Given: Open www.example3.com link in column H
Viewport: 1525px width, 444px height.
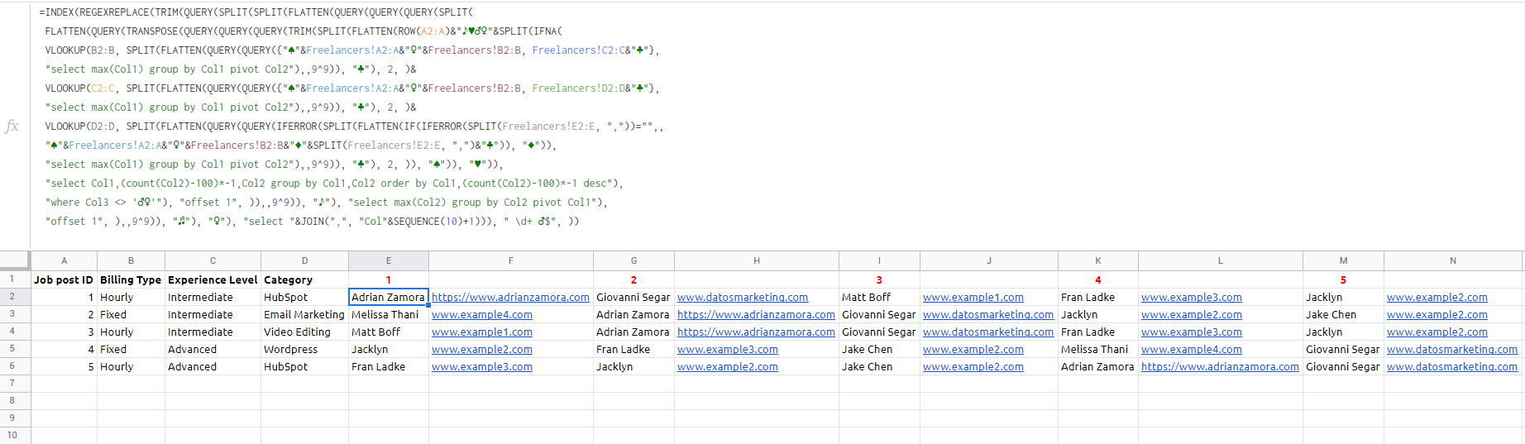Looking at the screenshot, I should click(x=728, y=349).
